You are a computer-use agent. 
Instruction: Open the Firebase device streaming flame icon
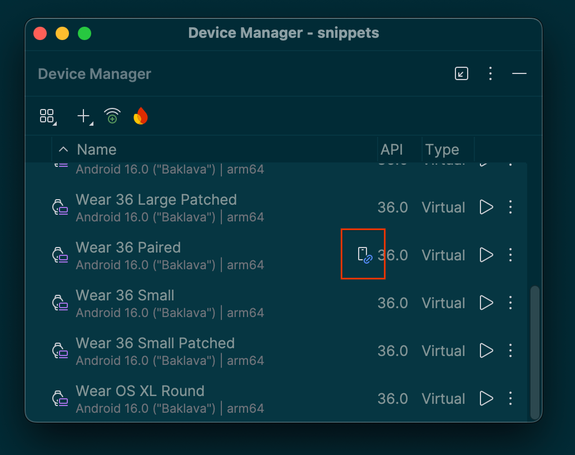pos(140,116)
